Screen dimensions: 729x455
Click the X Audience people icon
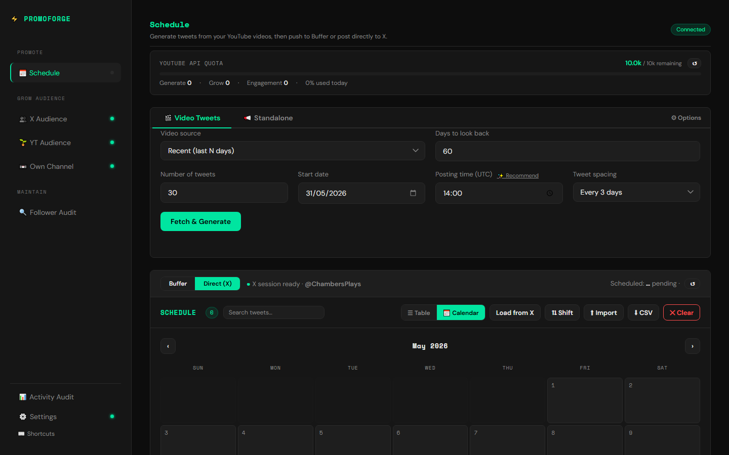coord(23,119)
